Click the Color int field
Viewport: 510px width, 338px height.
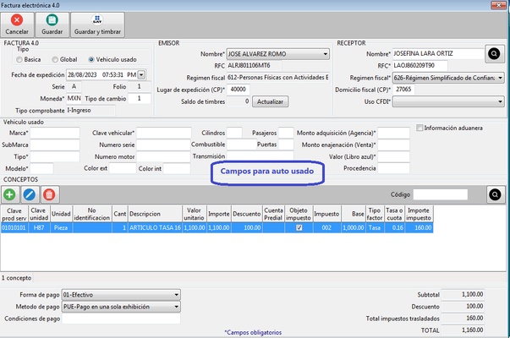[x=177, y=169]
